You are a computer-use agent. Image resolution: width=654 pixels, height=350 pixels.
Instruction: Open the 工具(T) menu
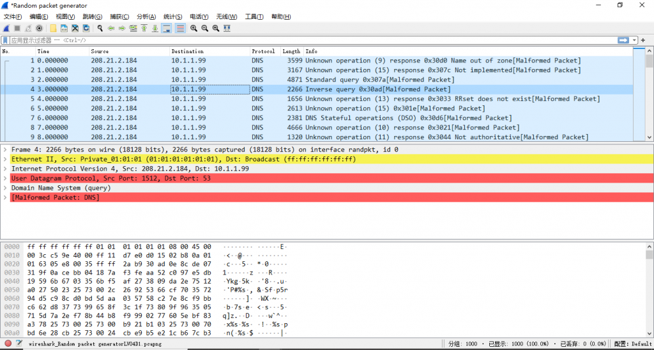tap(254, 17)
